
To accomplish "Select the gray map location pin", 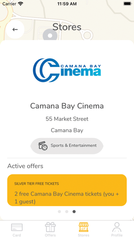I will (50, 36).
